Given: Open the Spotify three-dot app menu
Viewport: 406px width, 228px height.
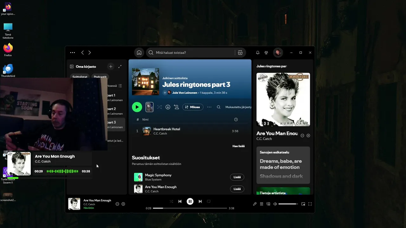Looking at the screenshot, I should (73, 53).
